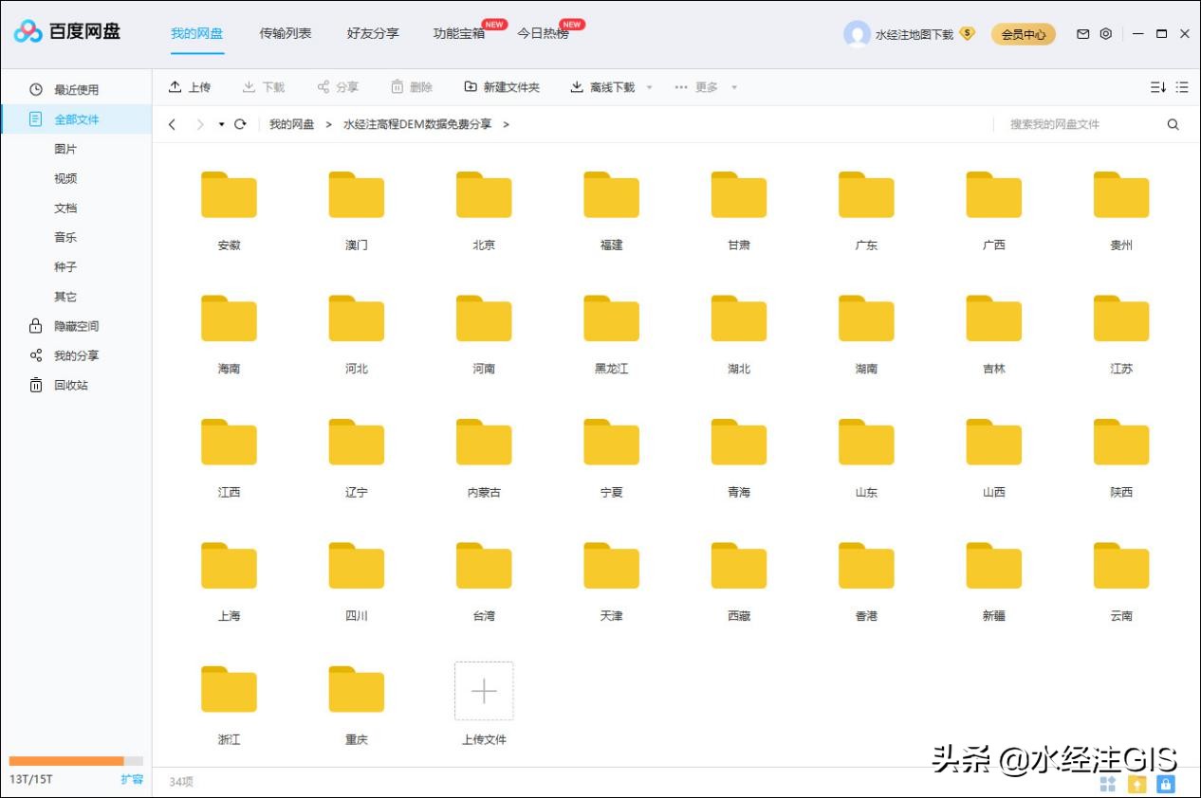Open the mail envelope icon in title bar
The image size is (1201, 798).
pos(1083,34)
